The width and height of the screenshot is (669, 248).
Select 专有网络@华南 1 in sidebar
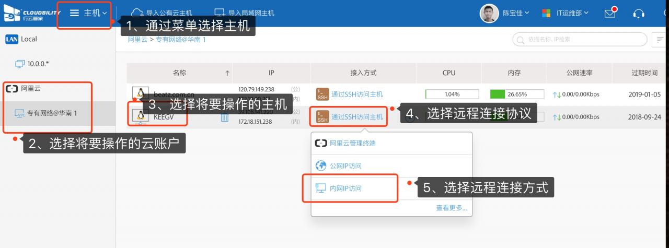pos(52,113)
